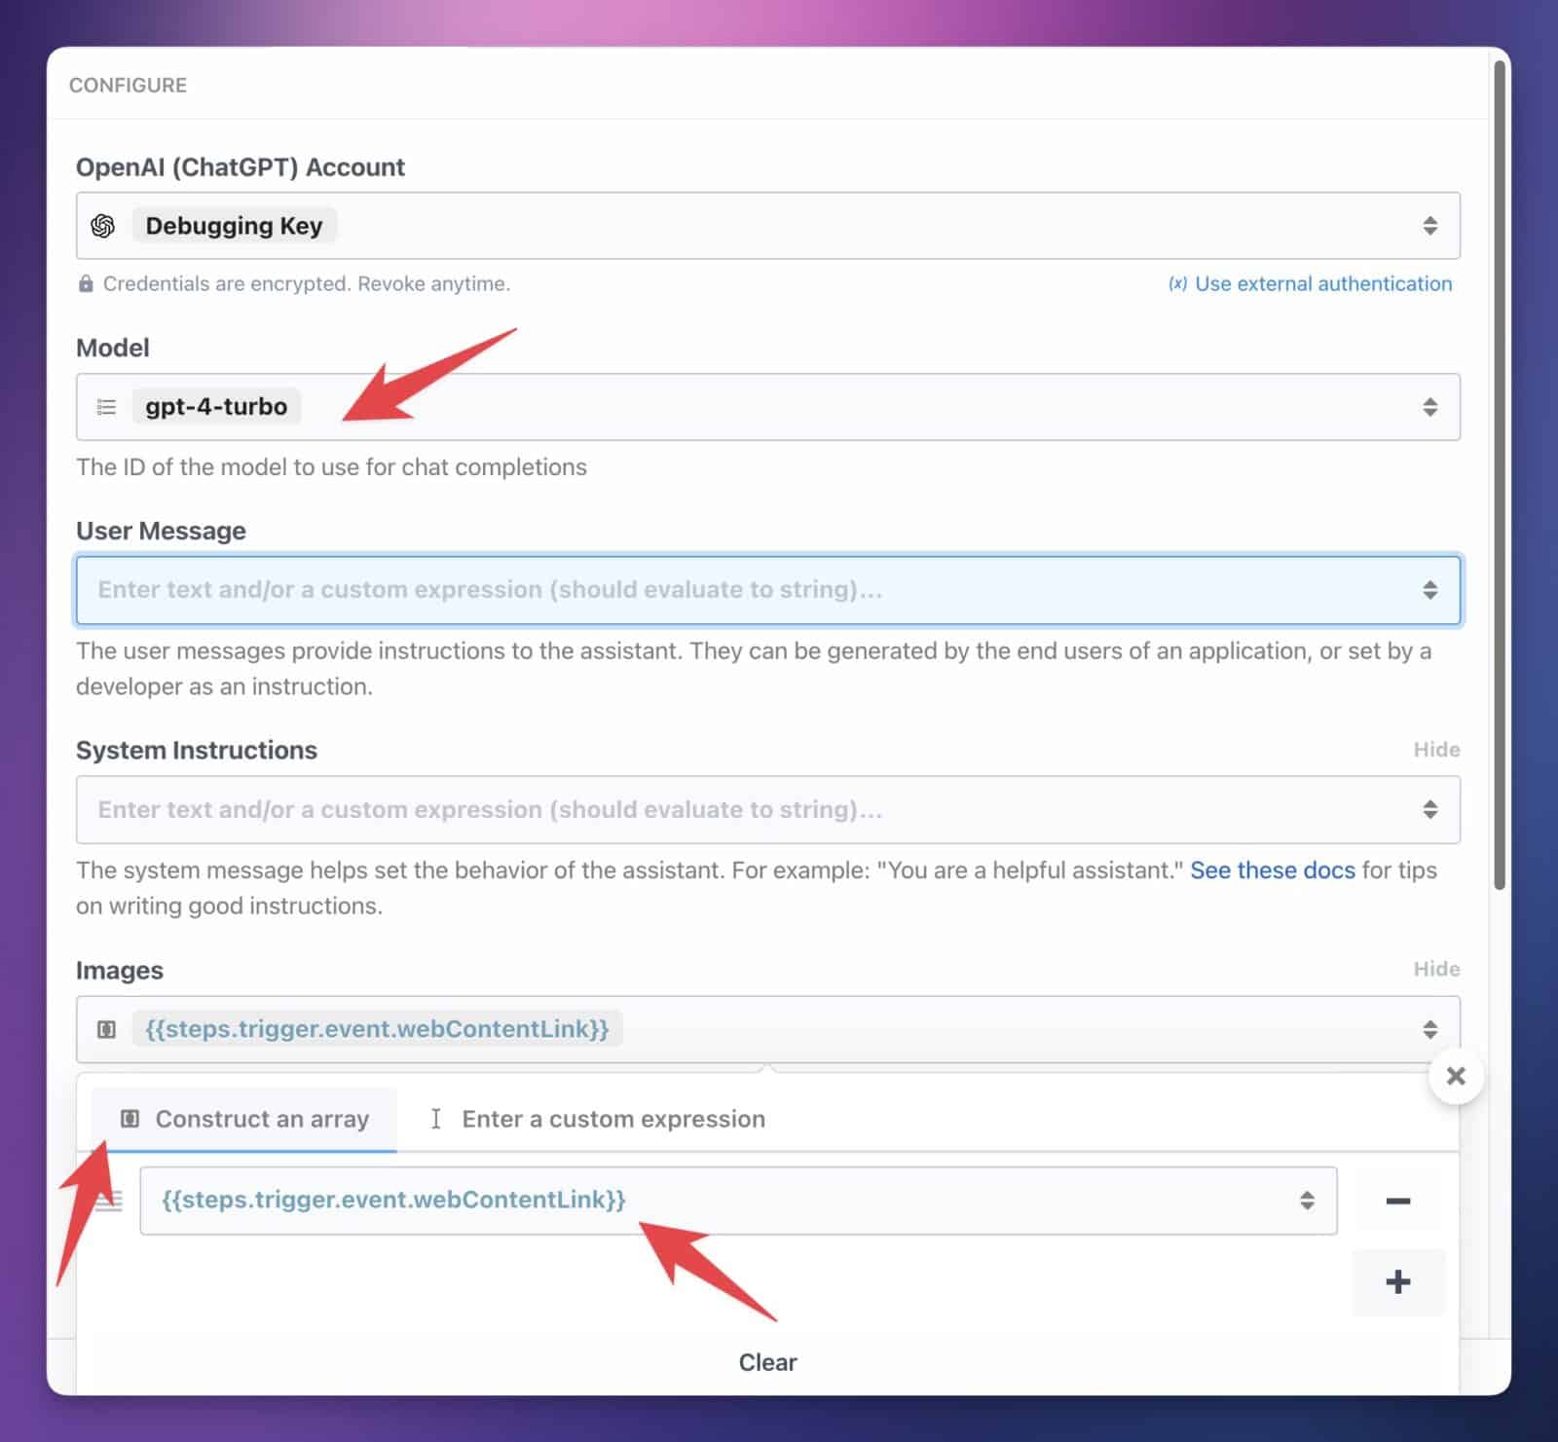Hide the Images field
The image size is (1558, 1442).
click(1436, 970)
